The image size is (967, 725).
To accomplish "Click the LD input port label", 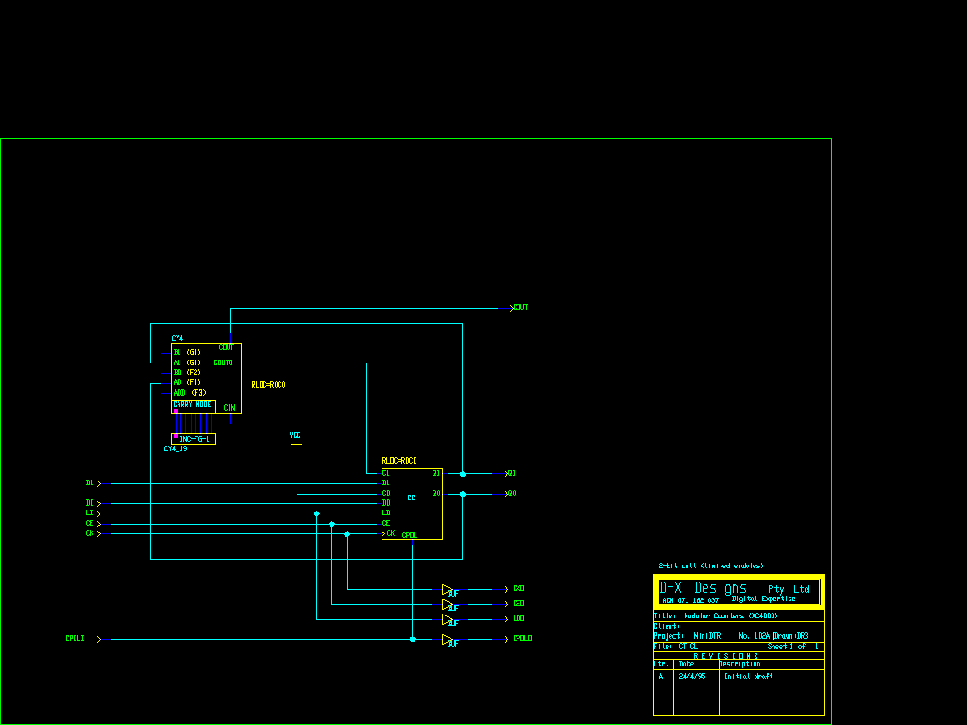I will click(x=90, y=514).
